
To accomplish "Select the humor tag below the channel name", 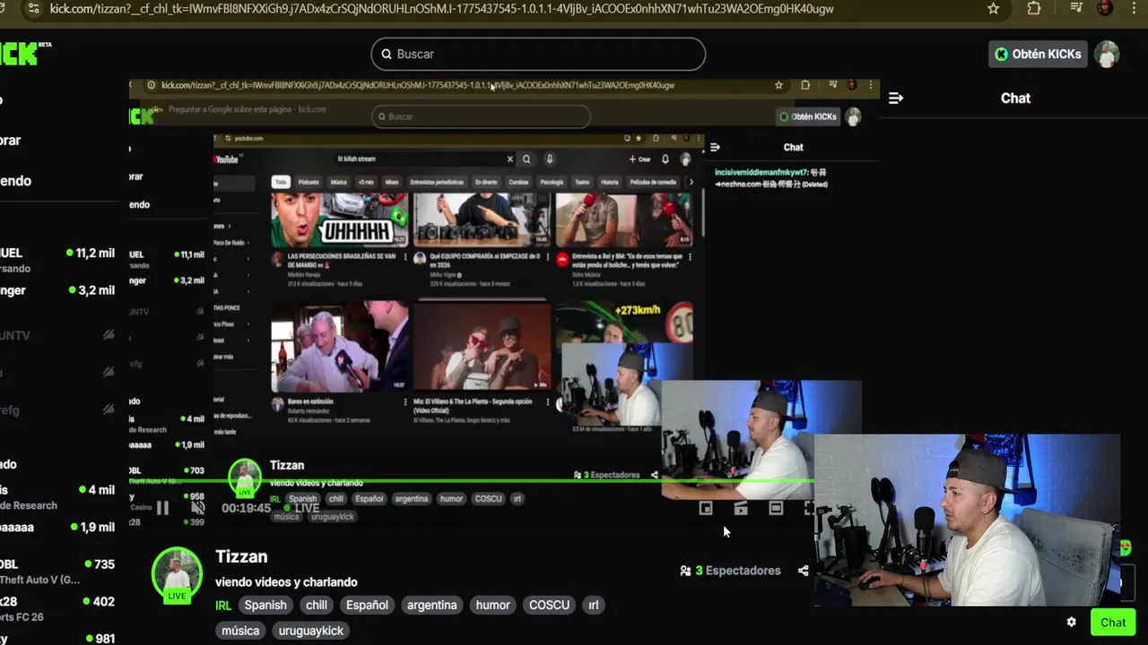I will pyautogui.click(x=493, y=605).
